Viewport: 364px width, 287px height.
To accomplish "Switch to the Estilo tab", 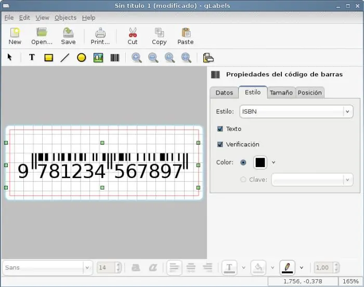I will point(253,92).
